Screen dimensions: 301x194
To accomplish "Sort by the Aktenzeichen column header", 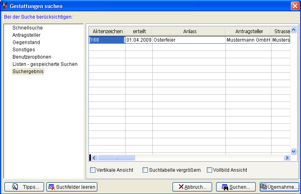I will pyautogui.click(x=107, y=32).
